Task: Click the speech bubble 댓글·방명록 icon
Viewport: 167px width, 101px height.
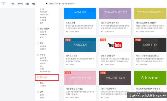Action: pos(38,29)
